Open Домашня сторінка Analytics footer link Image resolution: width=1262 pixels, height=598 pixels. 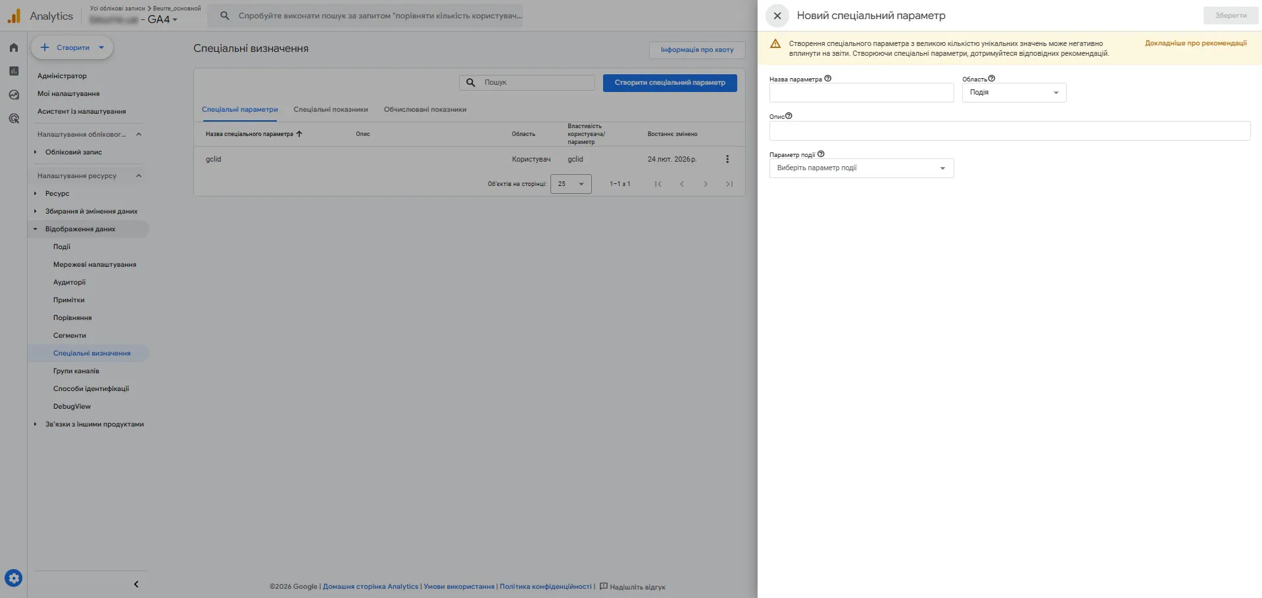coord(370,586)
